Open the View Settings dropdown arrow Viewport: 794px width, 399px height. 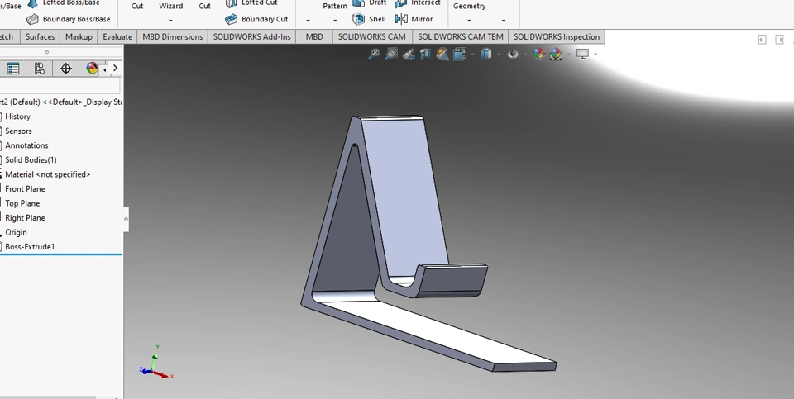595,55
